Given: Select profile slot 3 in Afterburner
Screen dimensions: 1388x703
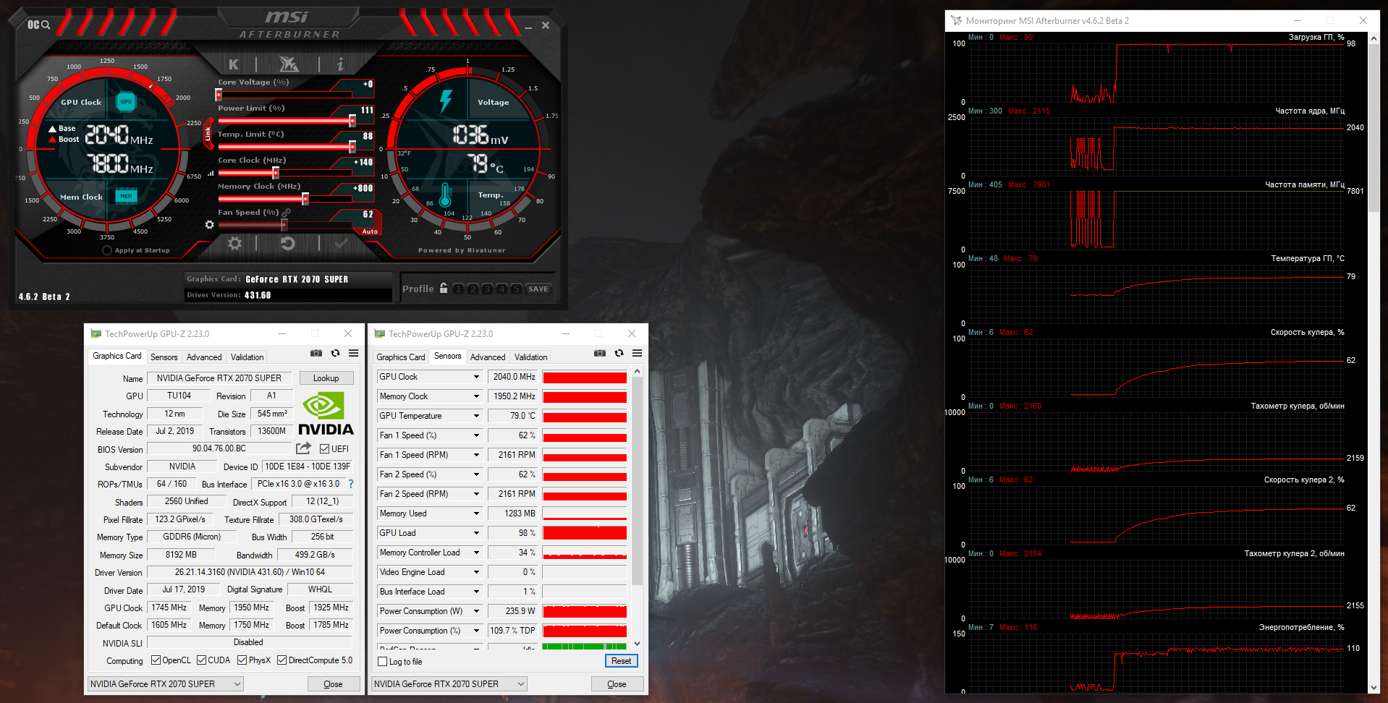Looking at the screenshot, I should point(487,289).
